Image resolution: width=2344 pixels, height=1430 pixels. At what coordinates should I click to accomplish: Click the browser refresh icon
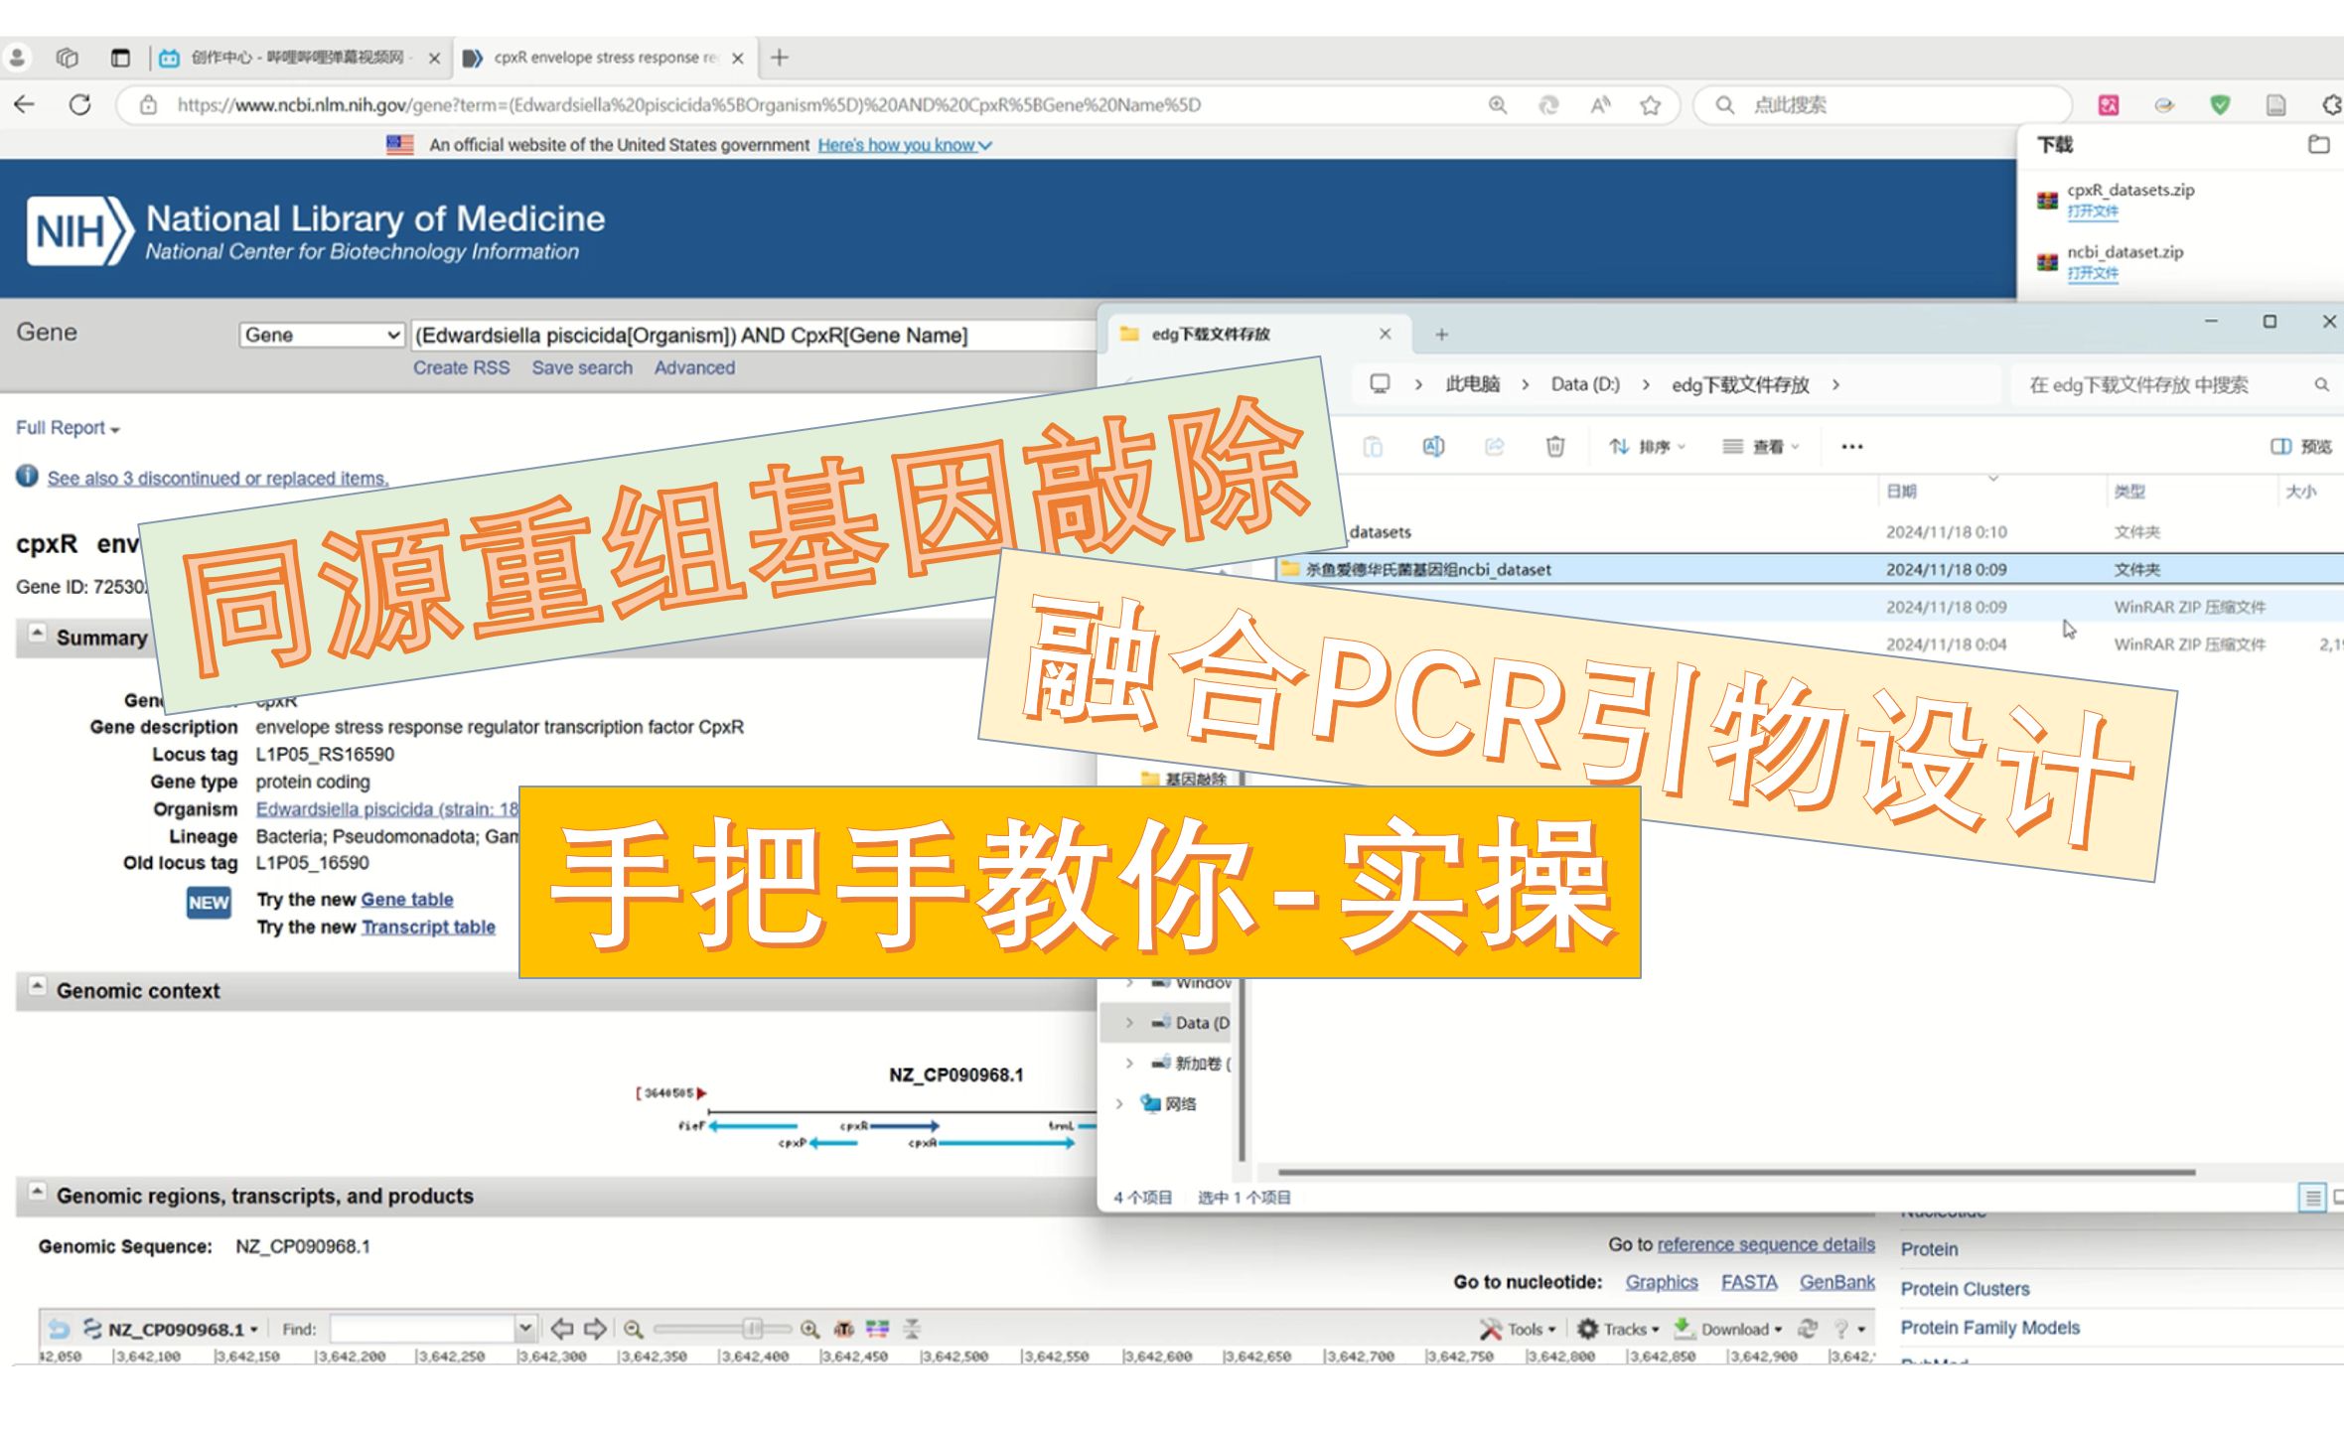[x=79, y=104]
